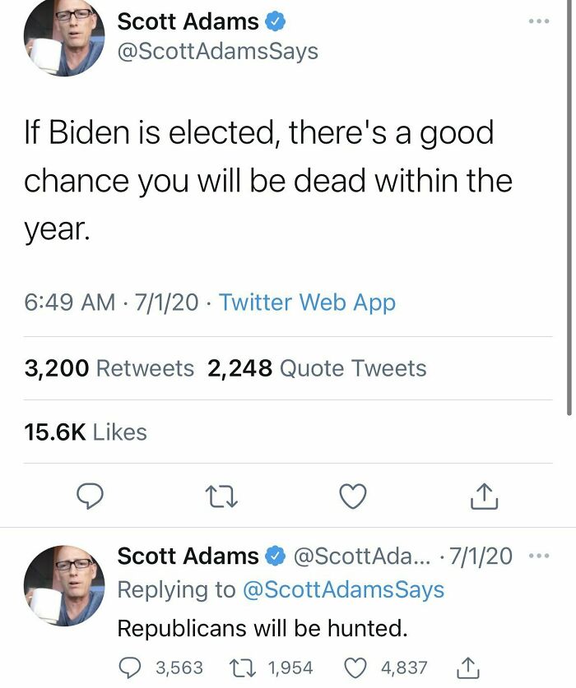576x688 pixels.
Task: Open the main tweet's more options menu
Action: click(540, 18)
